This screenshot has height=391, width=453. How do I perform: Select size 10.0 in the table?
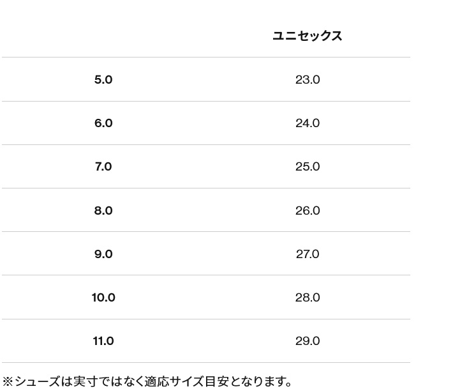point(103,298)
